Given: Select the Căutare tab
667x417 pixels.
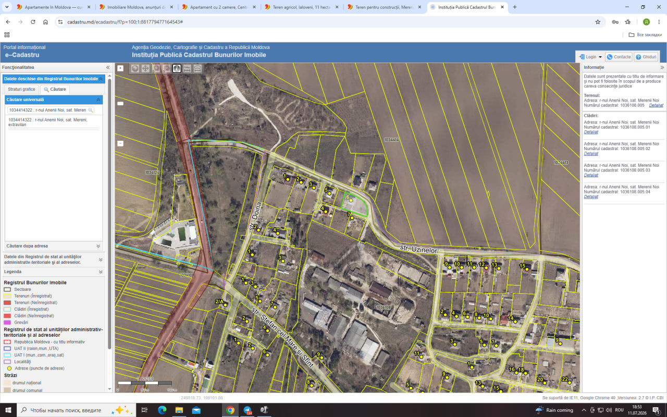Looking at the screenshot, I should (x=55, y=89).
